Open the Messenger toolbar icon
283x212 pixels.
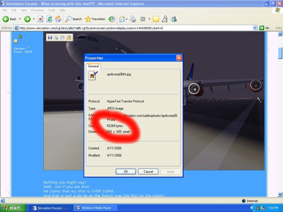pos(173,19)
